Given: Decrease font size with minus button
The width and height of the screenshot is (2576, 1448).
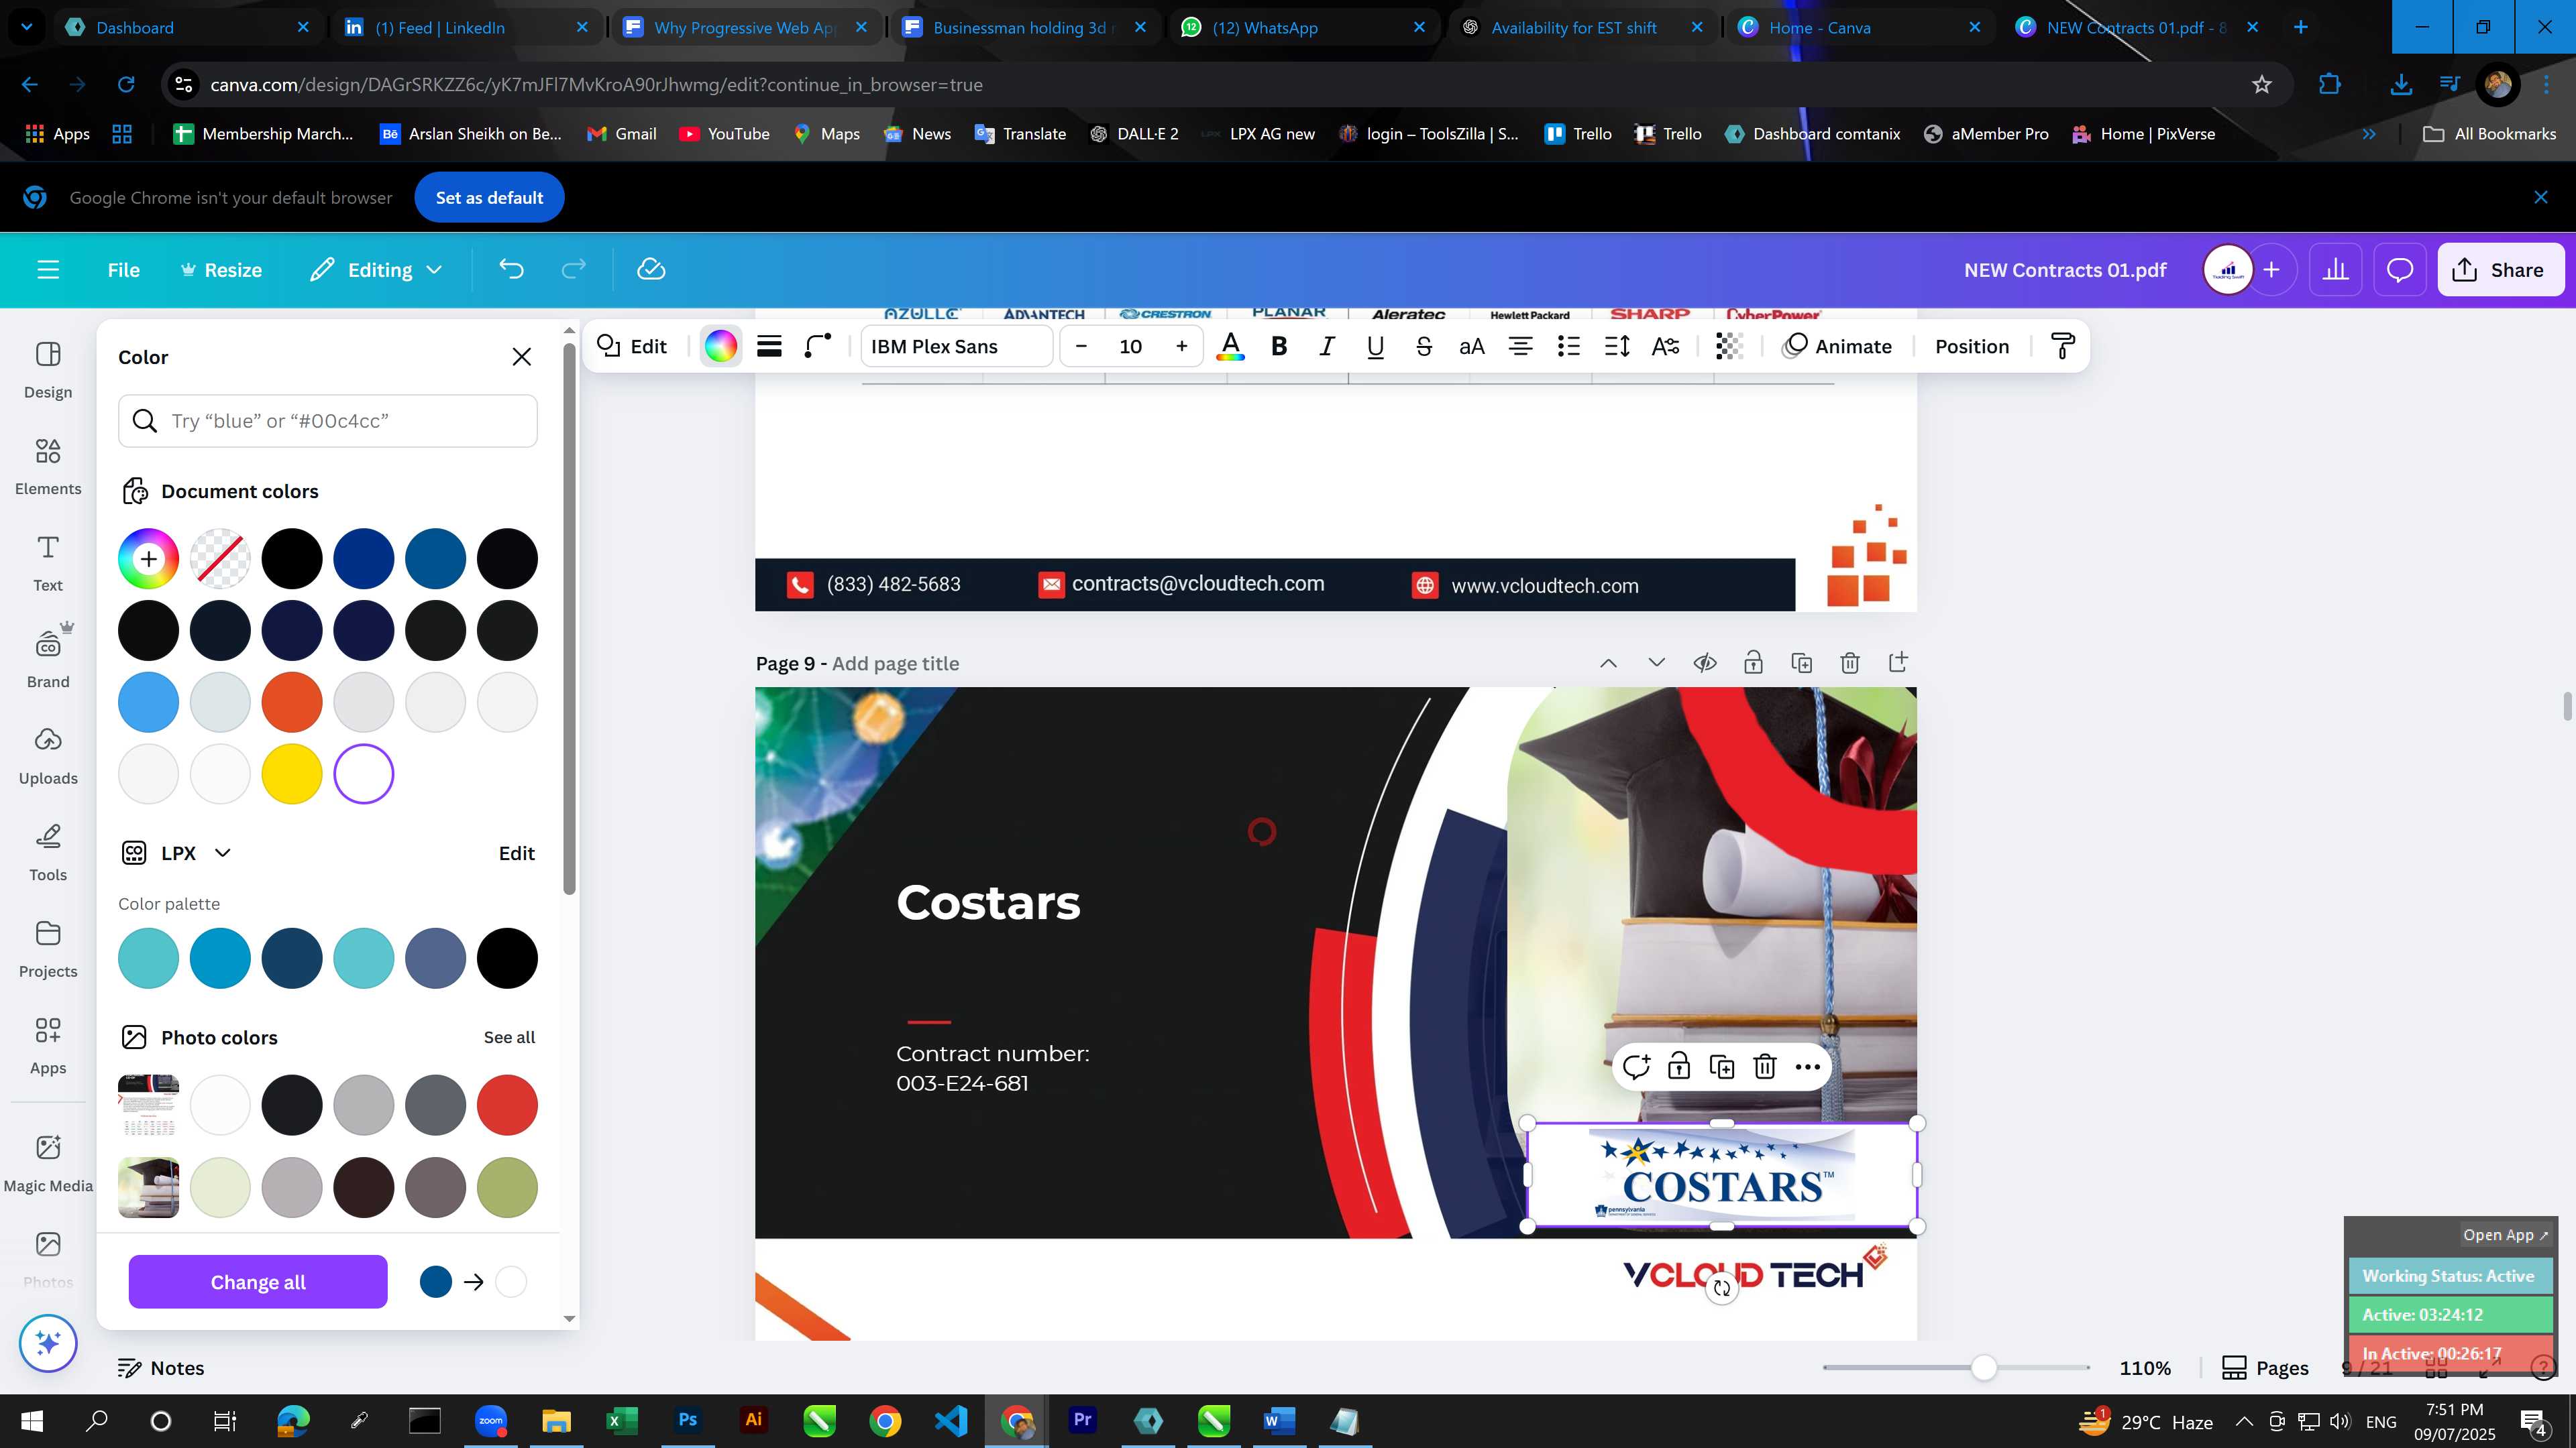Looking at the screenshot, I should (x=1081, y=347).
